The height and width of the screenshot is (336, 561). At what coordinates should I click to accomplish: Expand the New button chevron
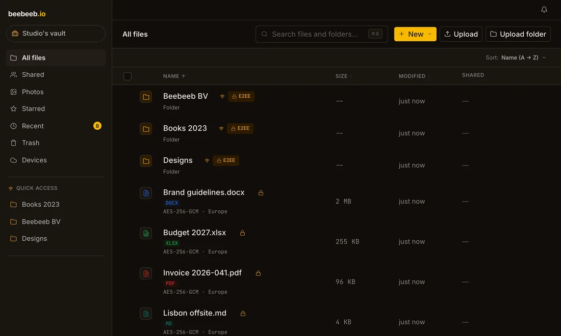click(430, 34)
